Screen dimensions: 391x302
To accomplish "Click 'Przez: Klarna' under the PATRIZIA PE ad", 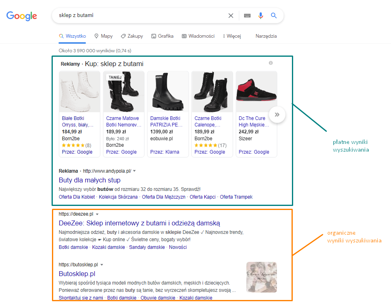I will point(164,152).
